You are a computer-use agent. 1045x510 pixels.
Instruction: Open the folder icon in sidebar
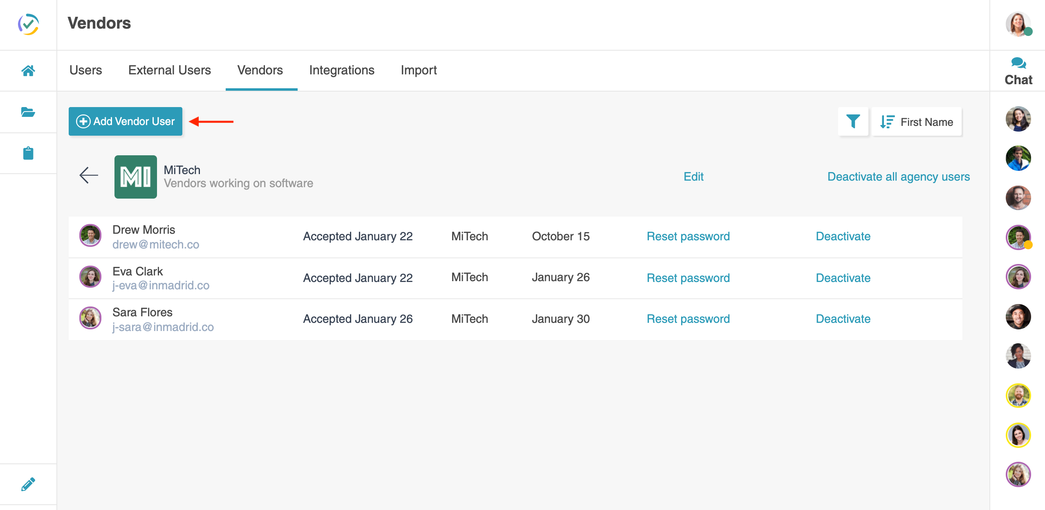pyautogui.click(x=28, y=112)
